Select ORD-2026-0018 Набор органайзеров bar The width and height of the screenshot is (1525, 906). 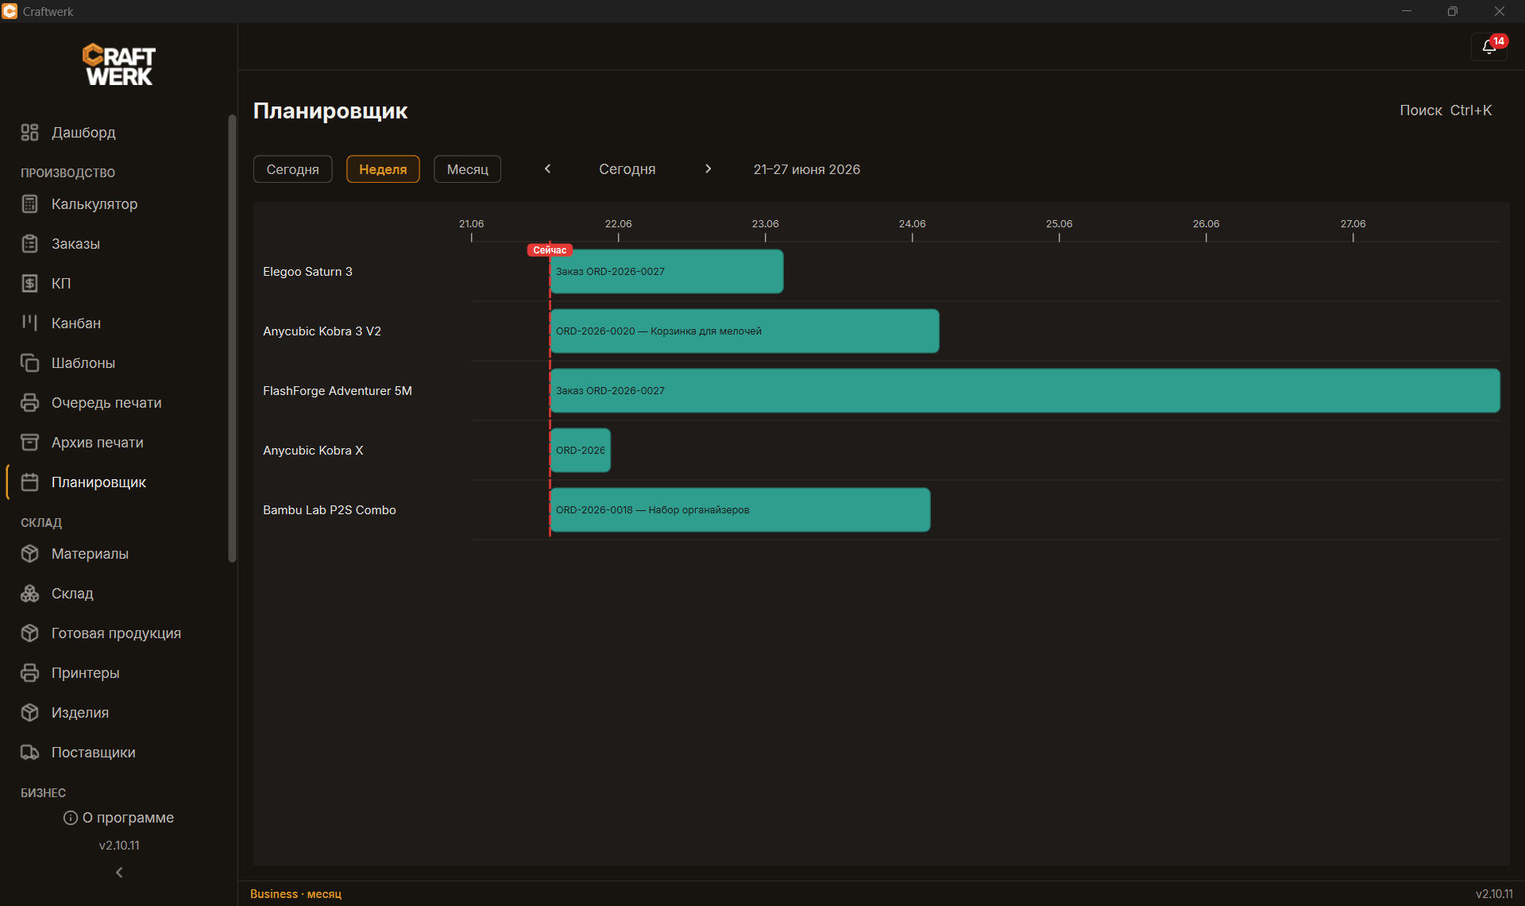point(739,510)
